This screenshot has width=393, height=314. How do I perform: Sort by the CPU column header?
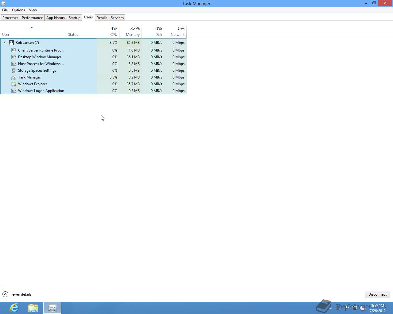(108, 32)
